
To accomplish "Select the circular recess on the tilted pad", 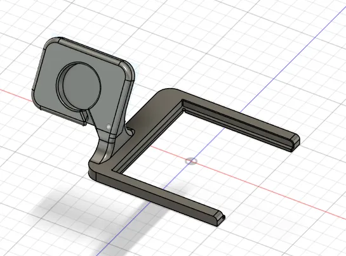I will pos(79,86).
